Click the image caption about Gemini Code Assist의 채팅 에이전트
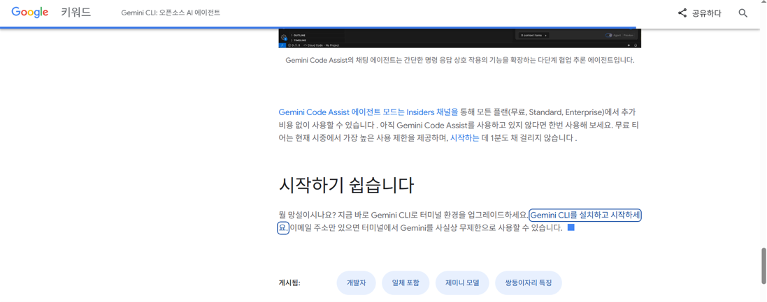767x302 pixels. (460, 61)
